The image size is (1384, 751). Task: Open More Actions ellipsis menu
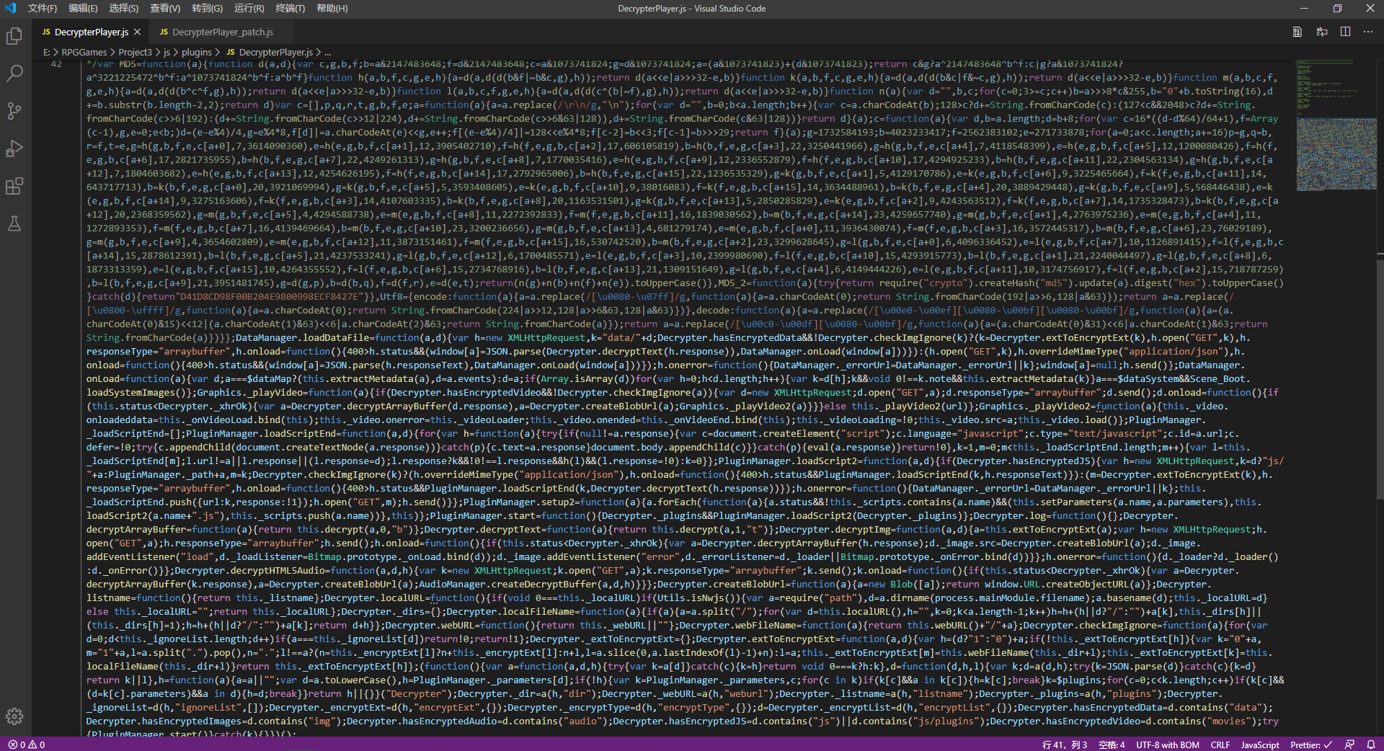point(1368,32)
